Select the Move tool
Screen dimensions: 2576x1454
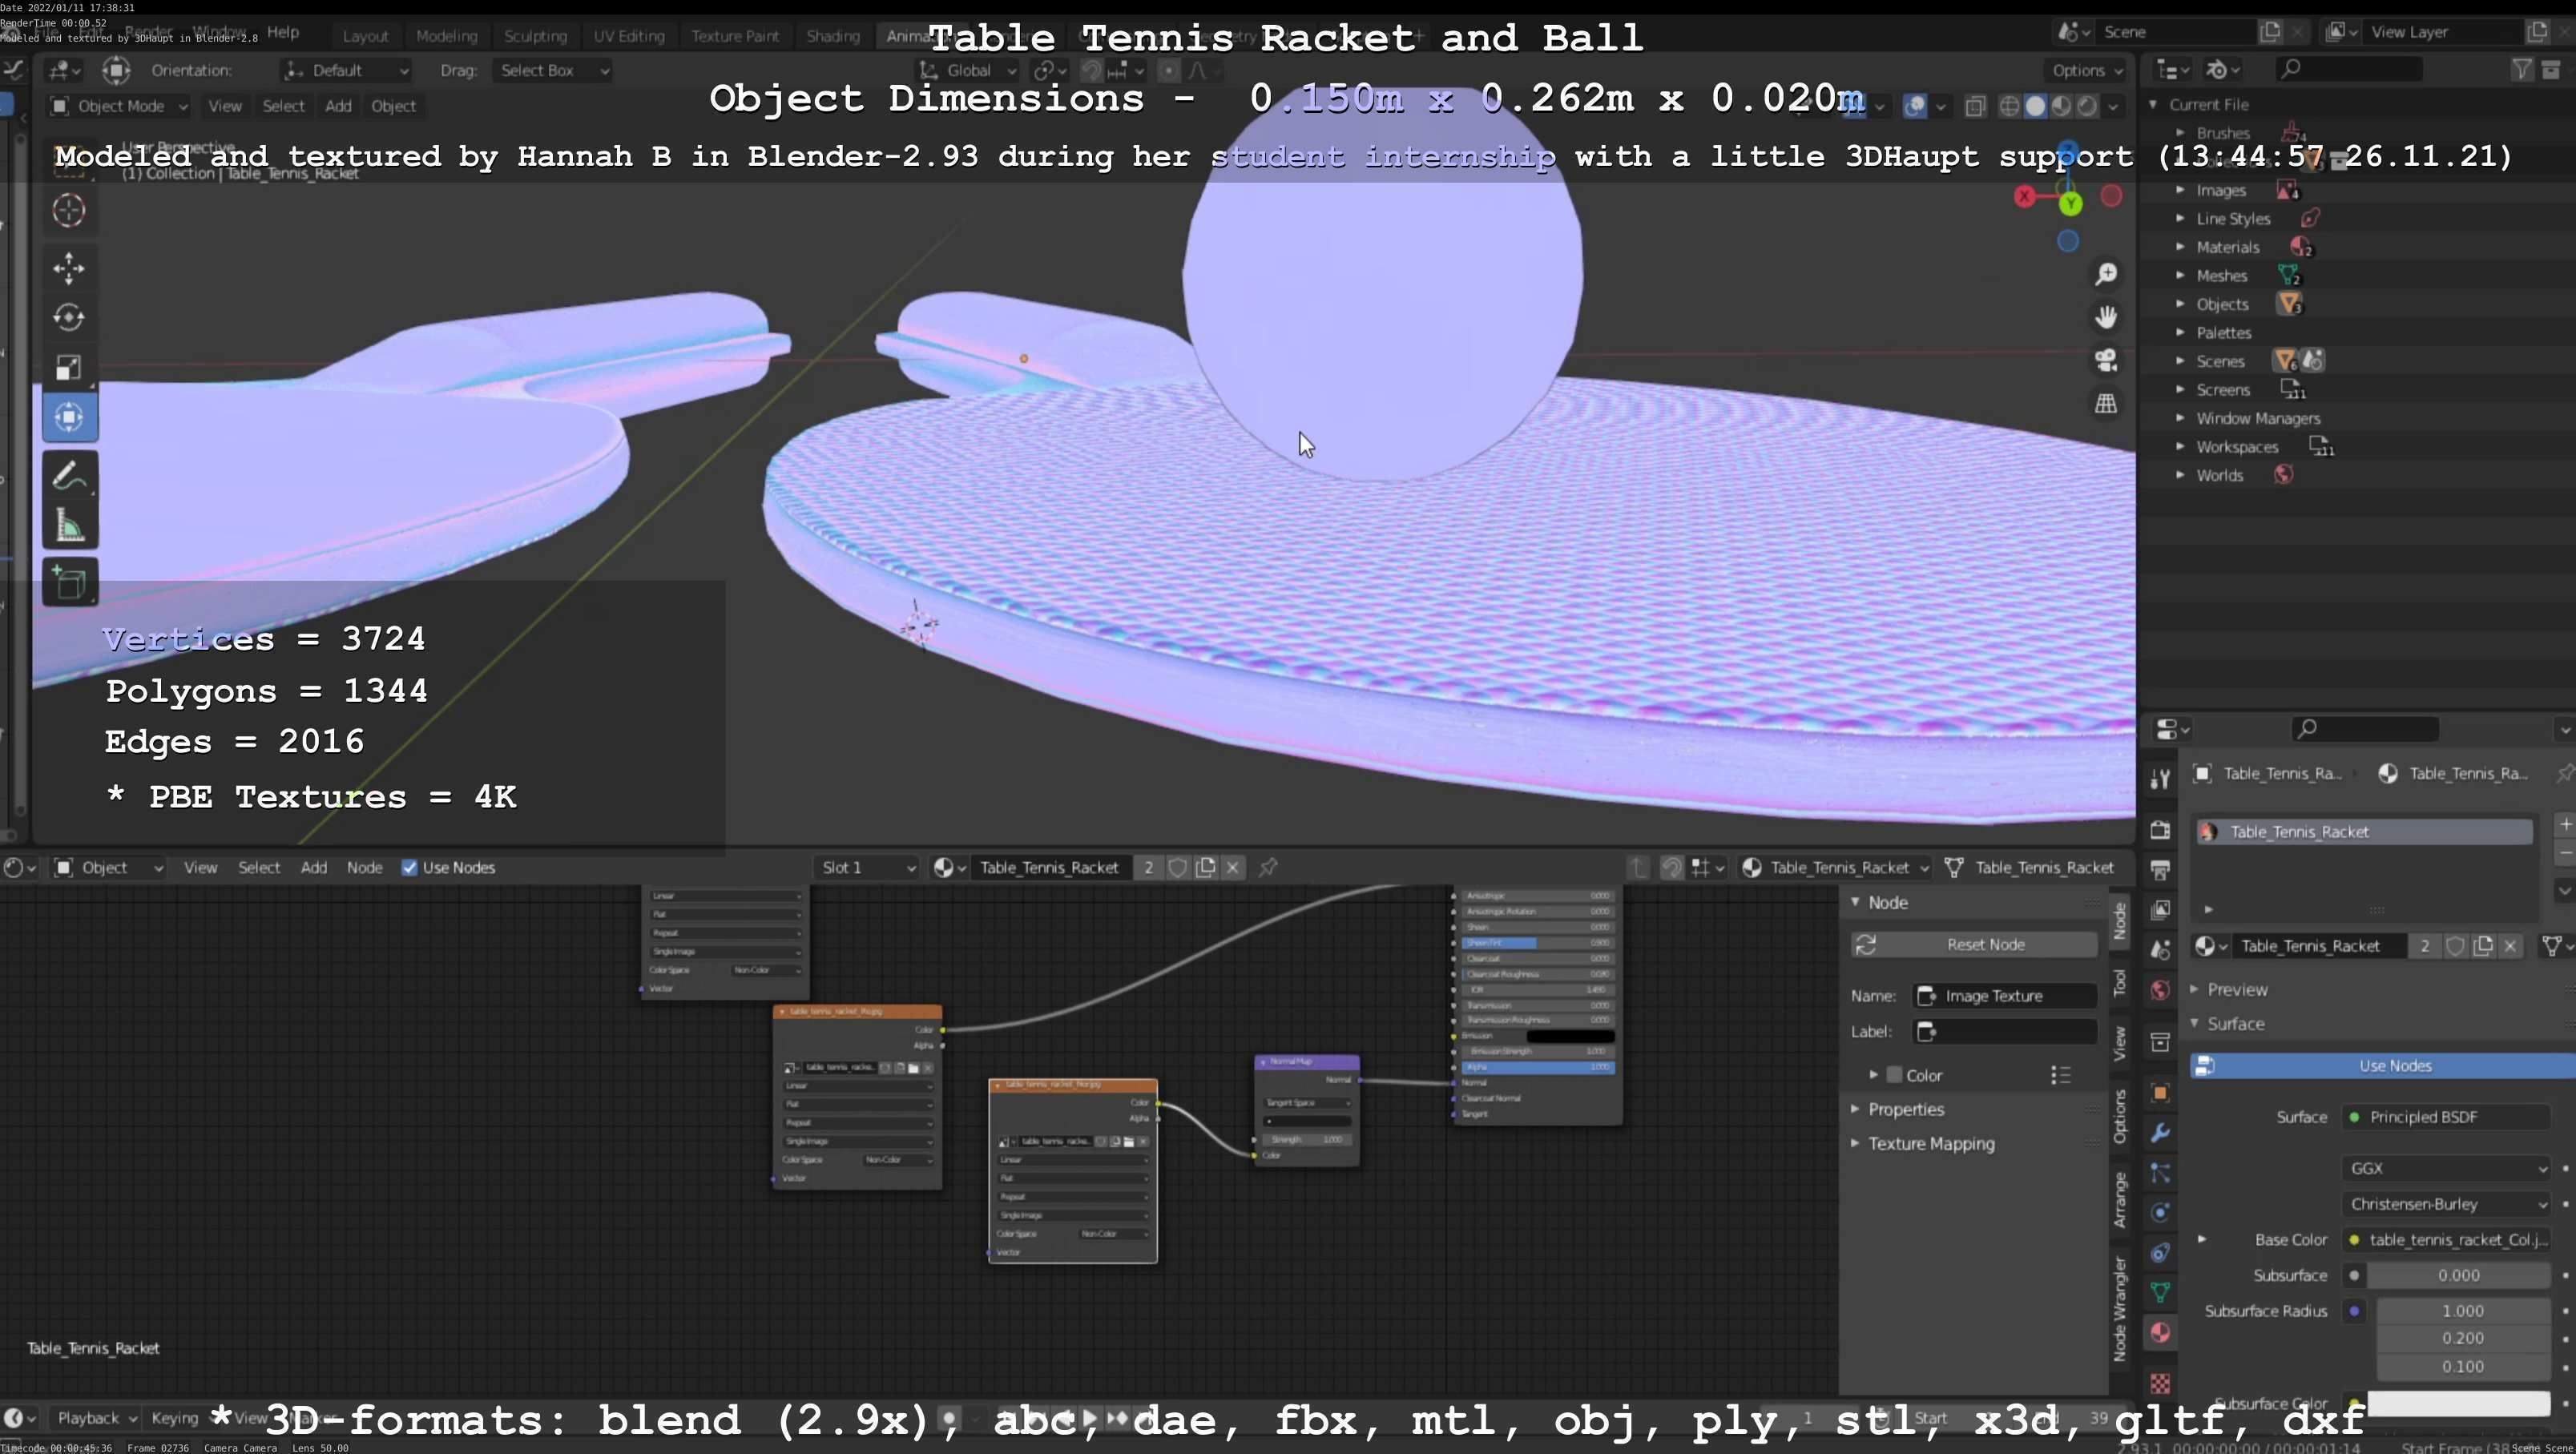pos(69,268)
